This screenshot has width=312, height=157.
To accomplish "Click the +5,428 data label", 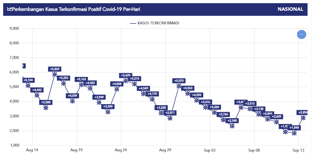I will pyautogui.click(x=126, y=75).
